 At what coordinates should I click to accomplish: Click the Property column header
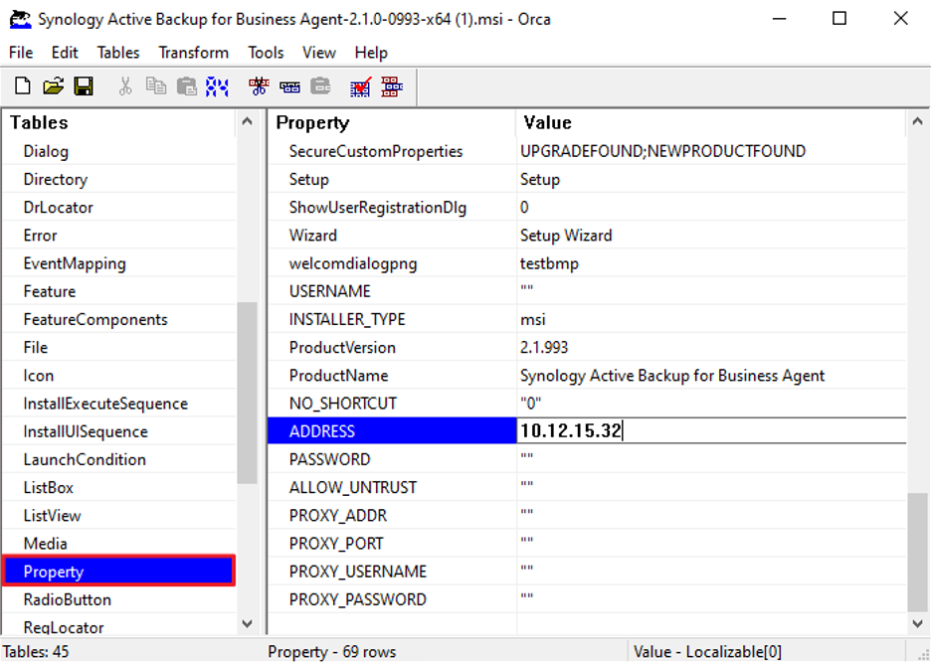(392, 123)
